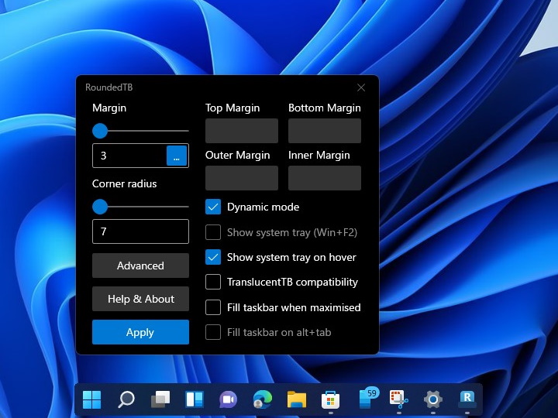This screenshot has height=418, width=558.
Task: Click the Corner radius slider handle
Action: pyautogui.click(x=100, y=207)
